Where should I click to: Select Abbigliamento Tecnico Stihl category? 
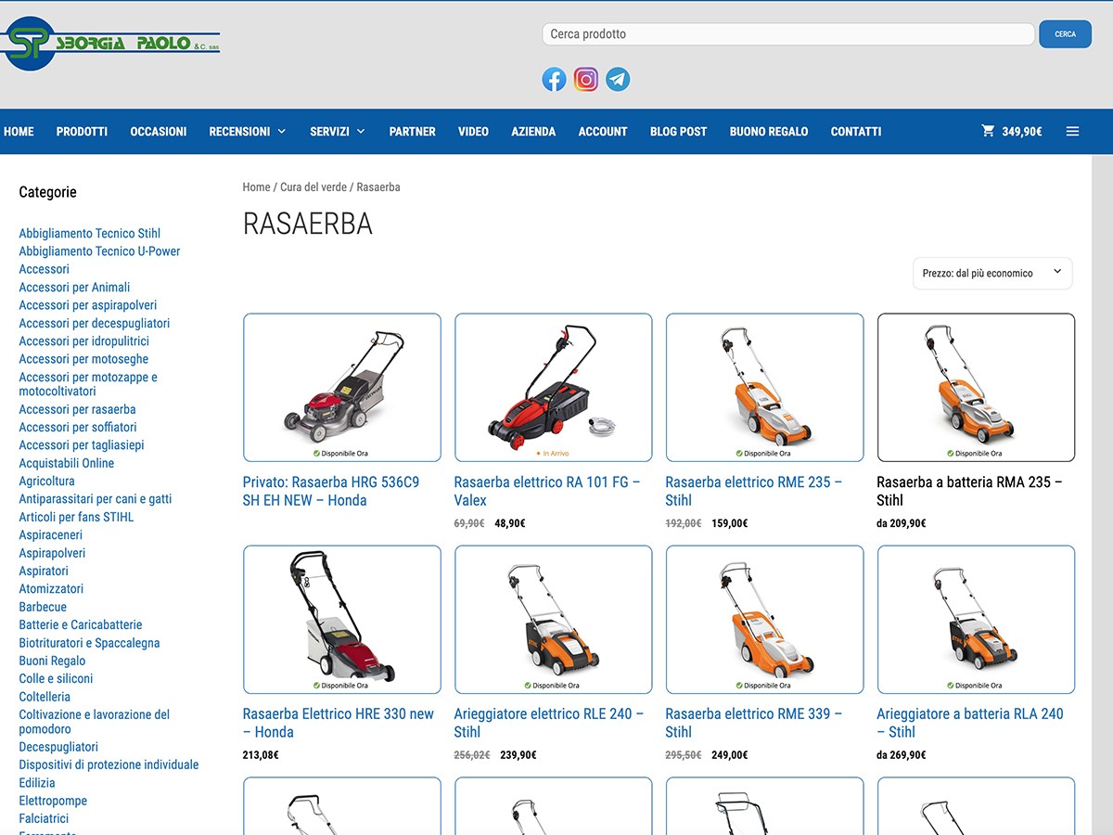90,234
